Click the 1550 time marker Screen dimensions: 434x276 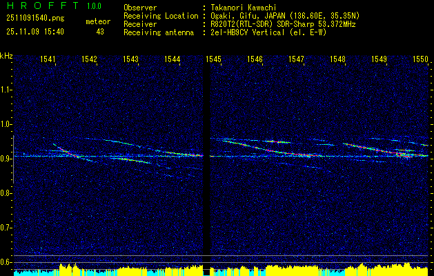point(420,59)
